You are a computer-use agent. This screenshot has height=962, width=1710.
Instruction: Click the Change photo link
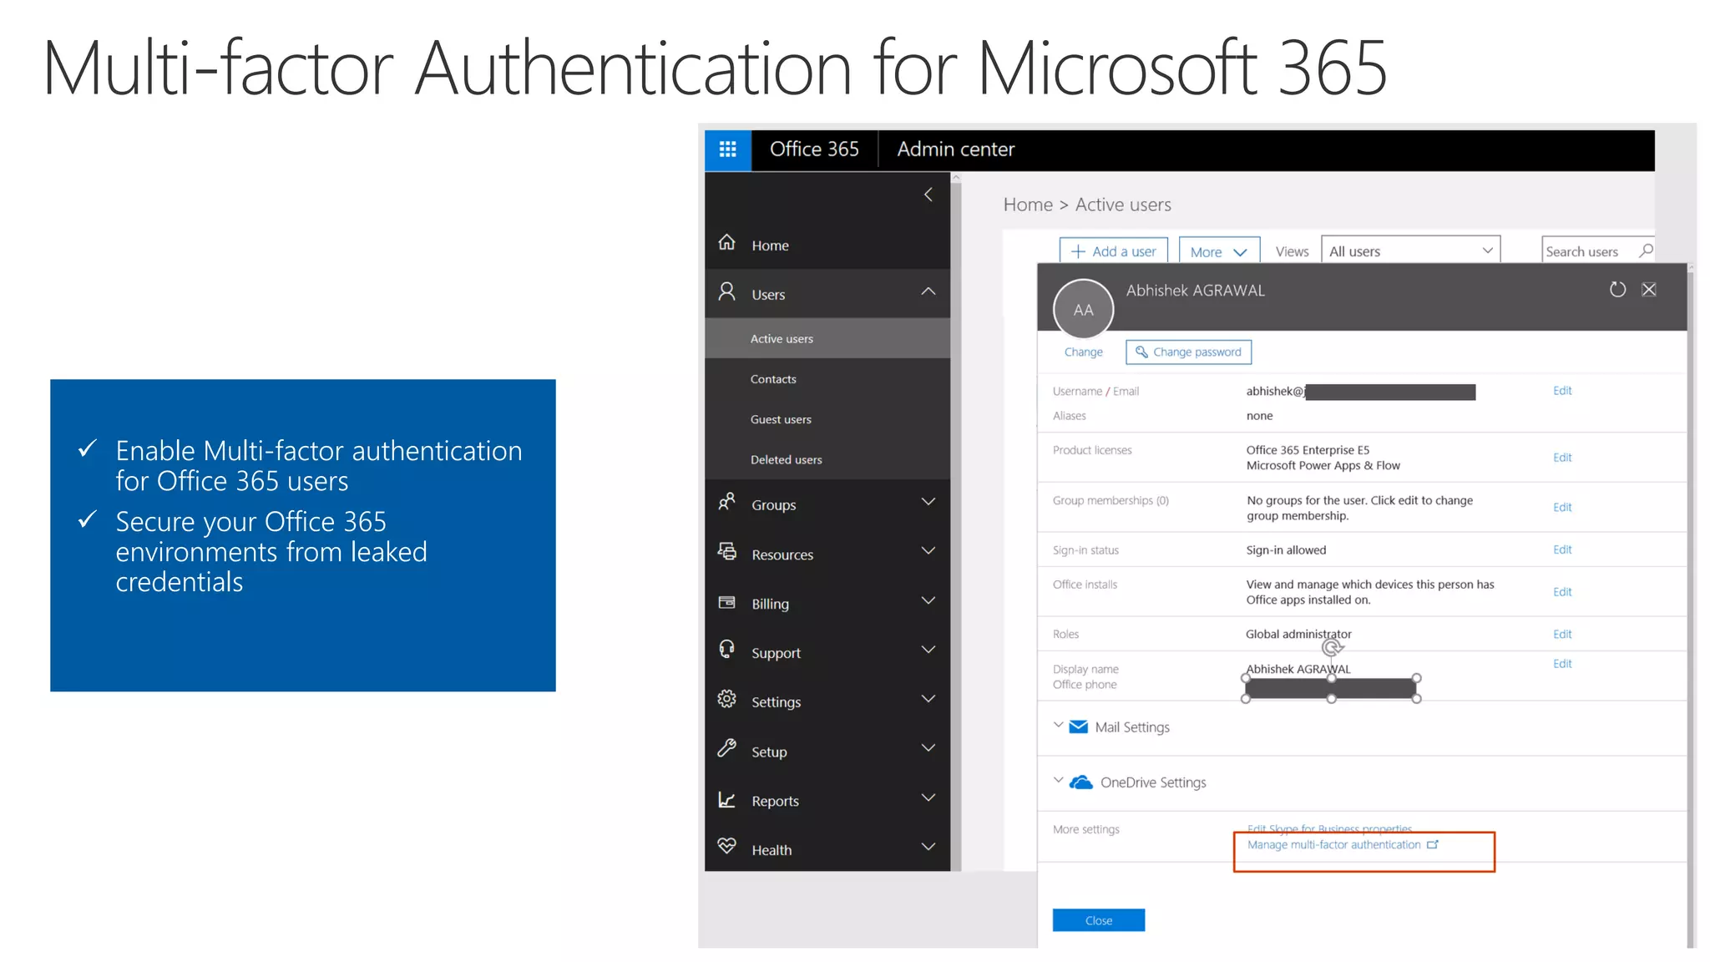1083,352
